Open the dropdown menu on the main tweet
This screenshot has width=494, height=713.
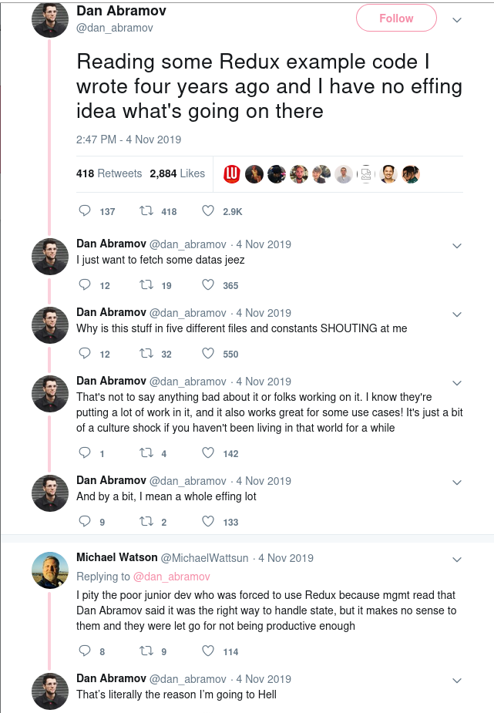coord(455,21)
